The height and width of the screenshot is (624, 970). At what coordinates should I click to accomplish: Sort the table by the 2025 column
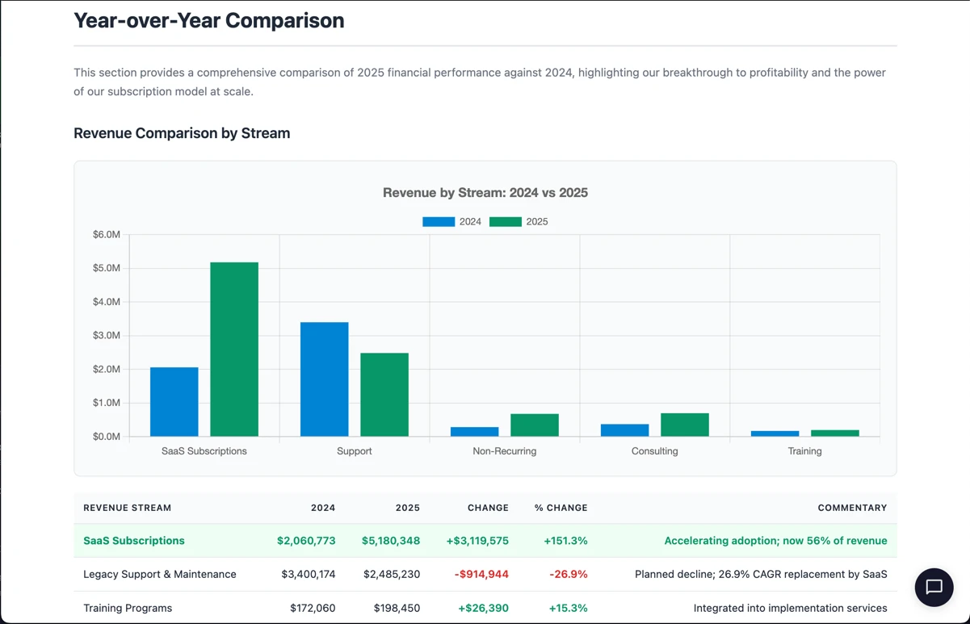pyautogui.click(x=408, y=508)
